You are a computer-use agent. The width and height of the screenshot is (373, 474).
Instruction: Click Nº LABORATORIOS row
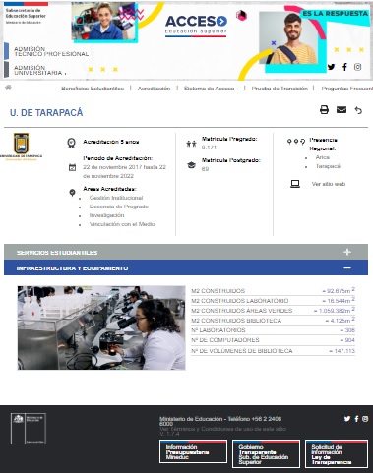coord(273,330)
